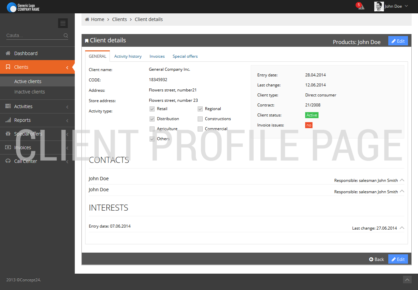Click the green Active status badge
This screenshot has width=418, height=290.
click(312, 115)
